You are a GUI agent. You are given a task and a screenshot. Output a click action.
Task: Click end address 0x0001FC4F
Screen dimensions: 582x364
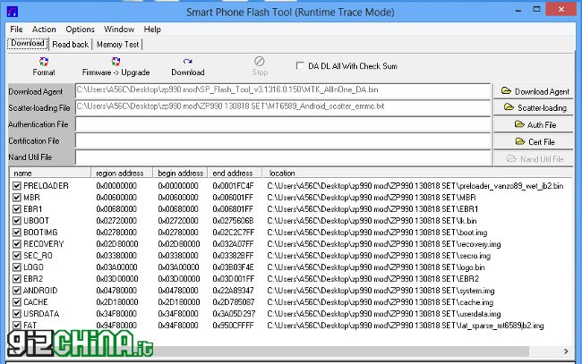pyautogui.click(x=233, y=186)
